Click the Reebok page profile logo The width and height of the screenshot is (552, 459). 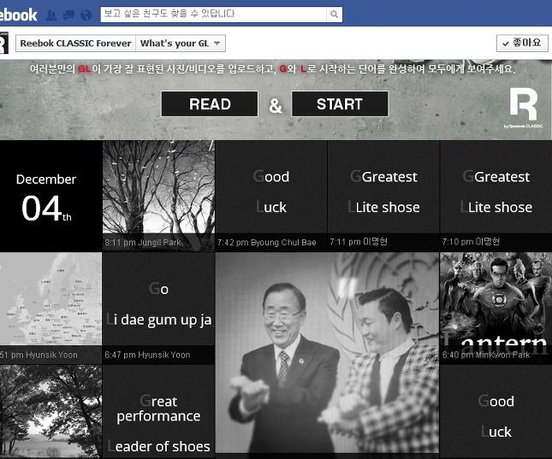4,43
